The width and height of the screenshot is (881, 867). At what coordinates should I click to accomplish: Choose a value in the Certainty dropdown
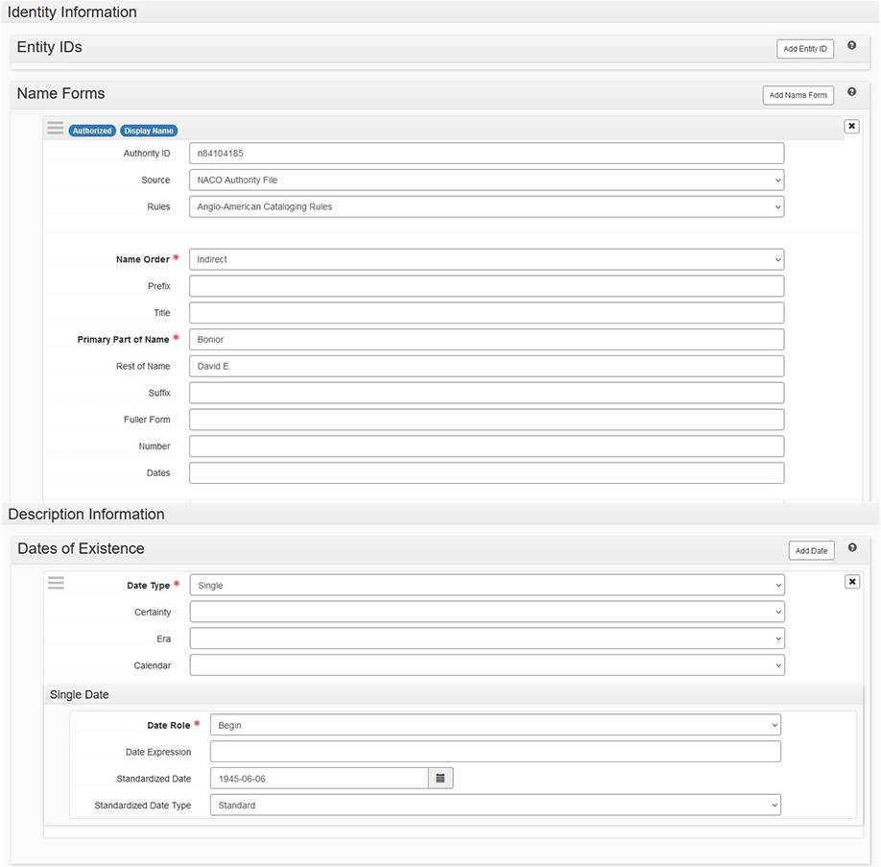[x=486, y=613]
